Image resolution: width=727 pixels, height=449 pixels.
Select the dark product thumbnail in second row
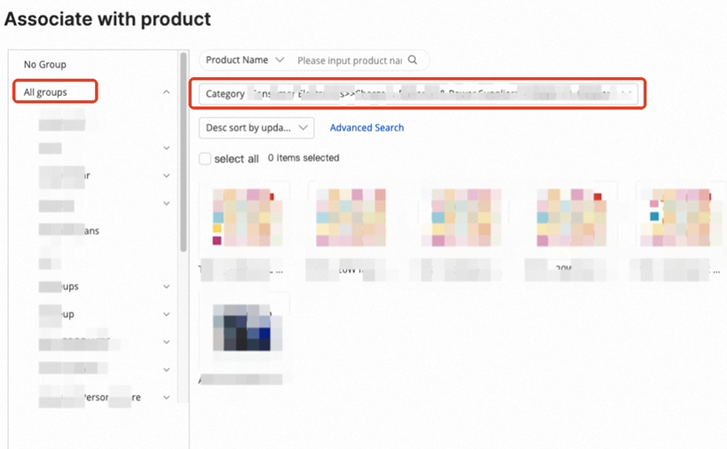[x=247, y=327]
